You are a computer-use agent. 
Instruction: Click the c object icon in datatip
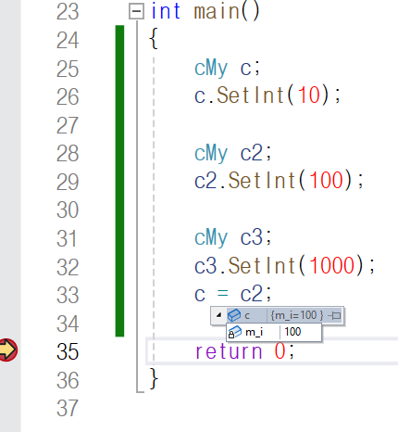point(234,315)
